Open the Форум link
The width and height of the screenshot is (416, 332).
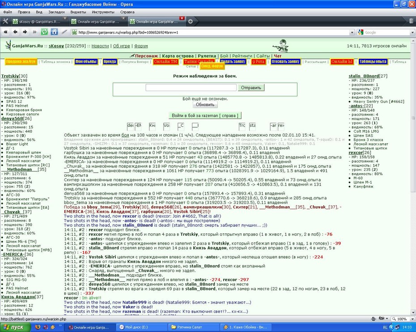pos(141,46)
